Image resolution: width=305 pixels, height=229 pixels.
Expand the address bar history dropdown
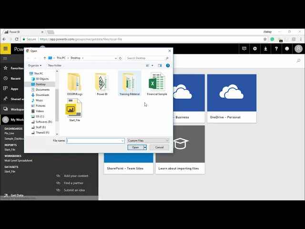(116, 58)
